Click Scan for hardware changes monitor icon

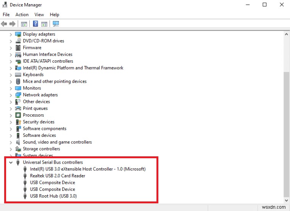[x=56, y=24]
